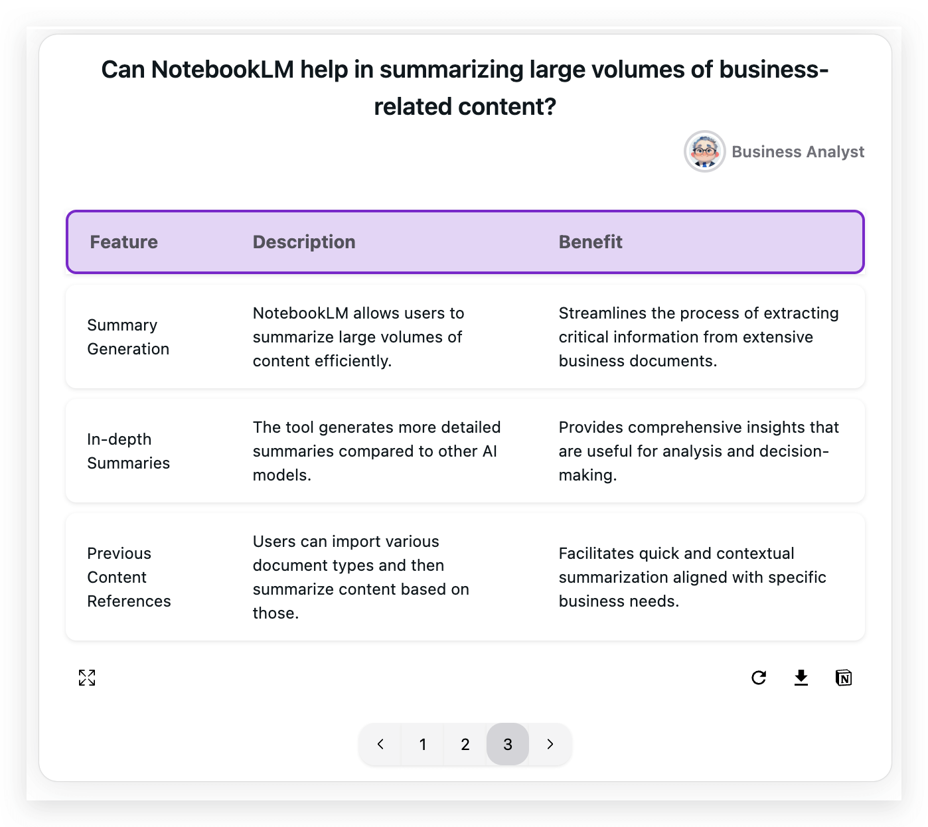The height and width of the screenshot is (827, 928).
Task: Select current page 3 button
Action: [x=508, y=744]
